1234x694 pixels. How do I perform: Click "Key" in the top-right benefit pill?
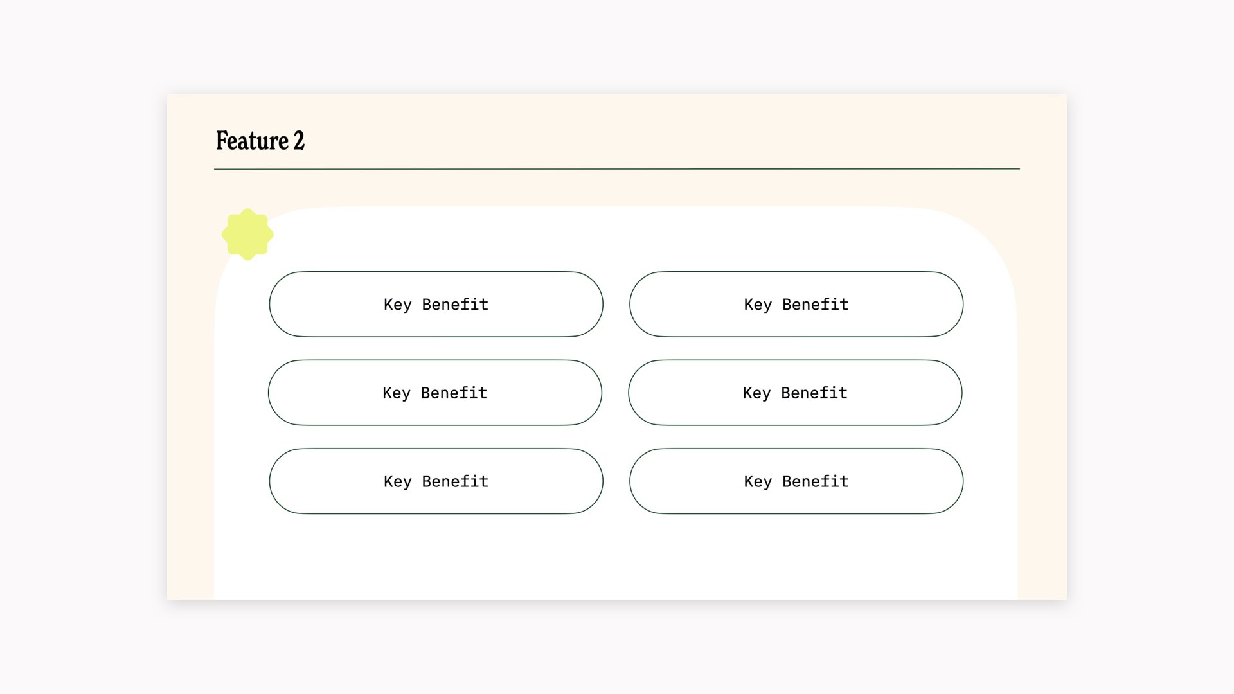pos(758,305)
